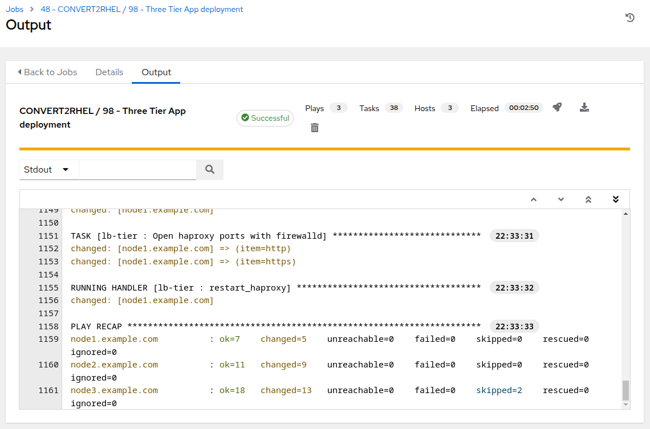This screenshot has width=650, height=429.
Task: Open the Jobs breadcrumb link
Action: (x=14, y=9)
